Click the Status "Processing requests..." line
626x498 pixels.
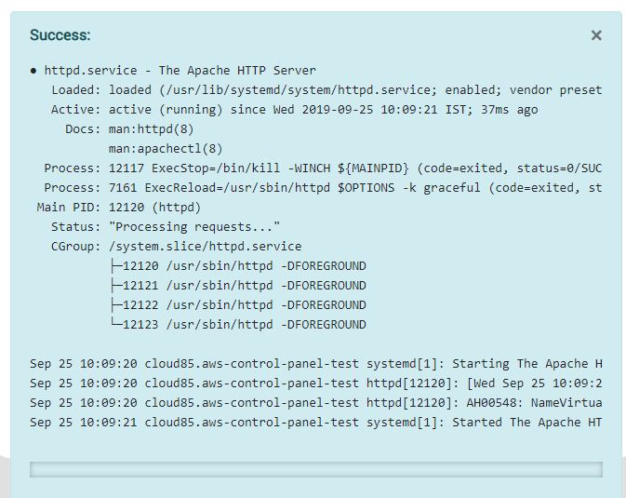[166, 227]
